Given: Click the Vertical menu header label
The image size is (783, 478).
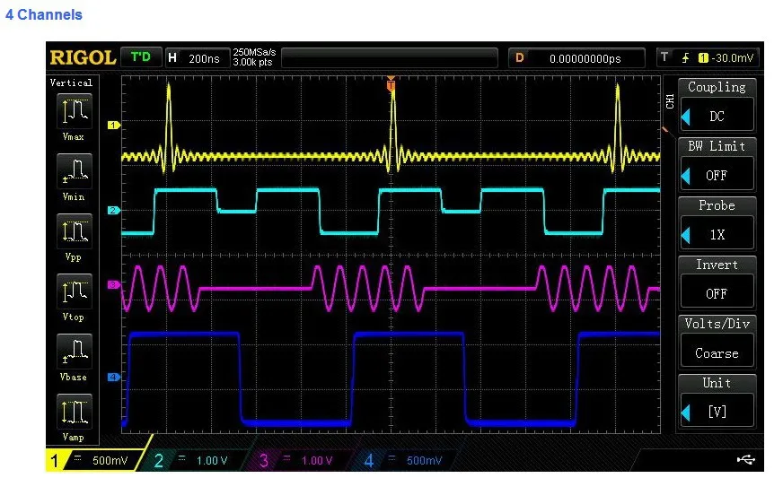Looking at the screenshot, I should (72, 83).
